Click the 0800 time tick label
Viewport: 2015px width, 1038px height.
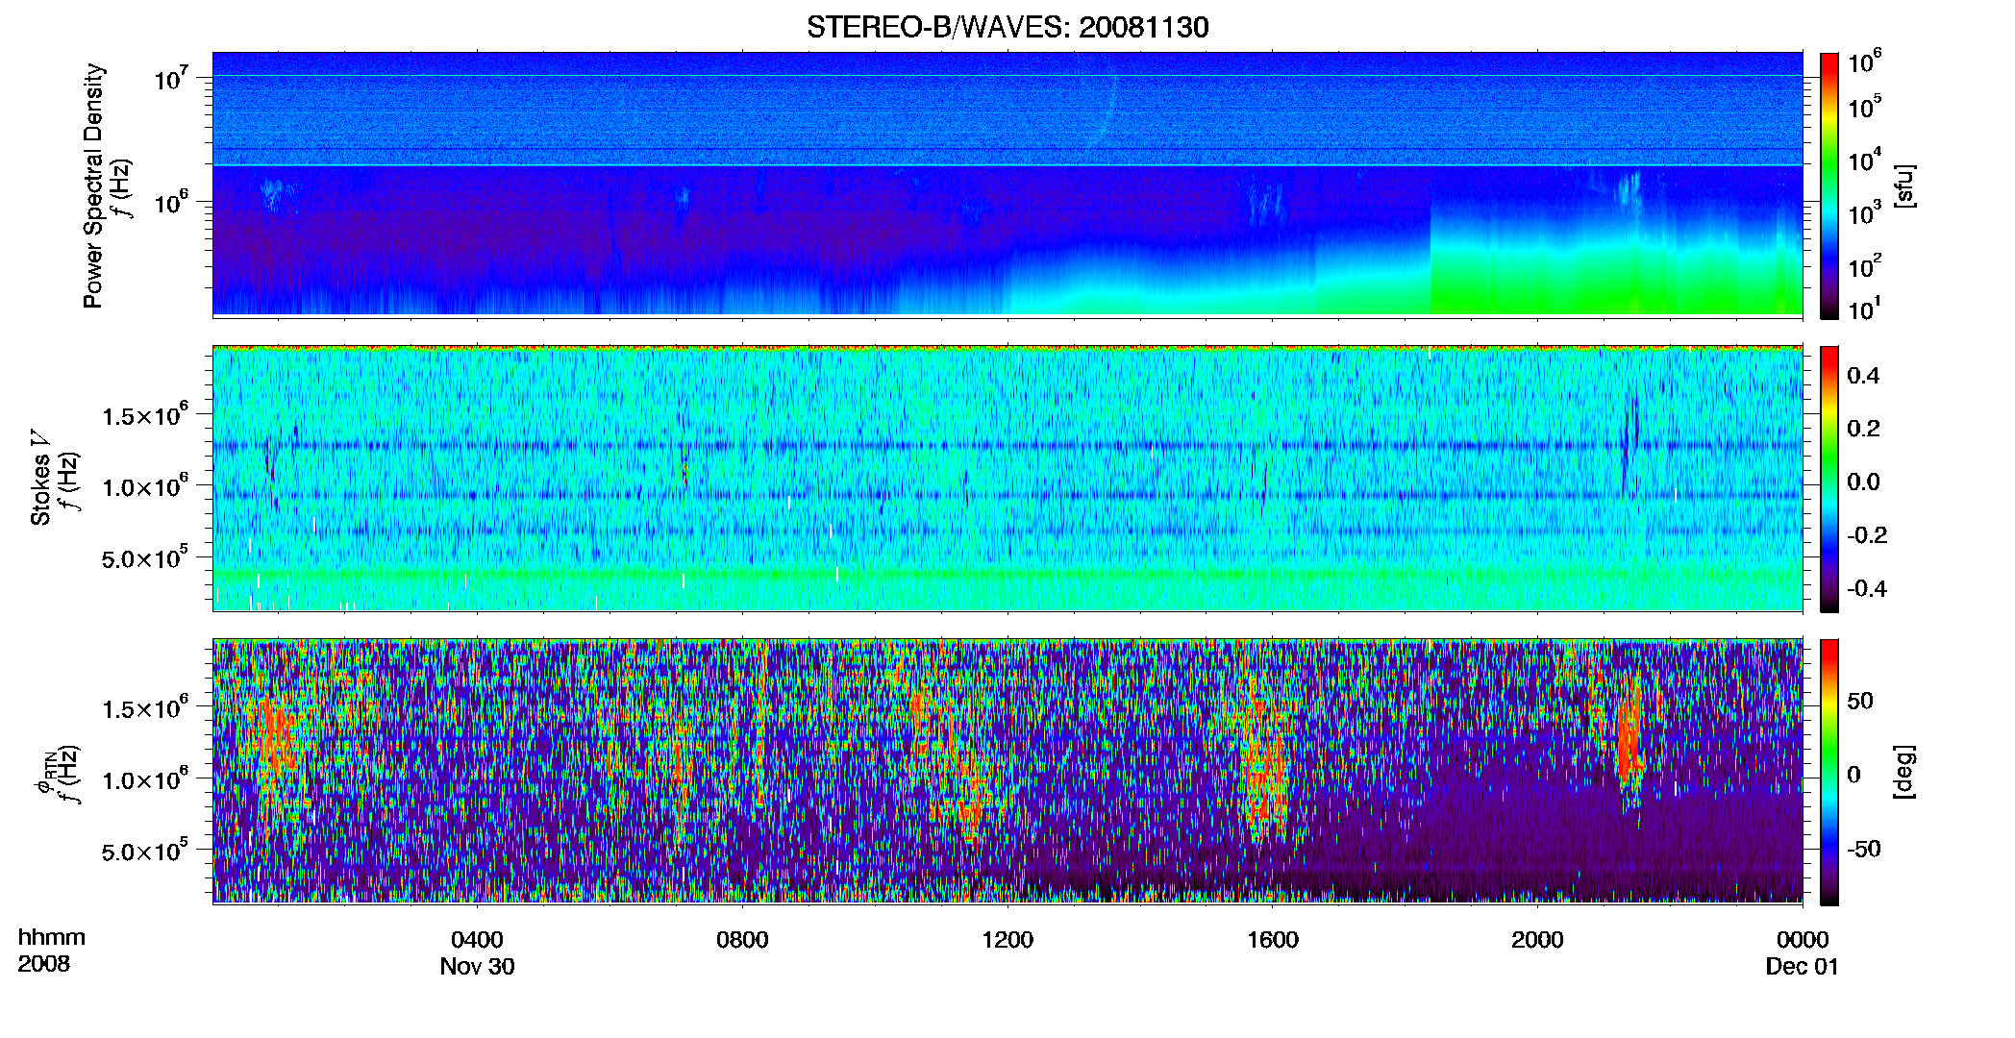[742, 940]
